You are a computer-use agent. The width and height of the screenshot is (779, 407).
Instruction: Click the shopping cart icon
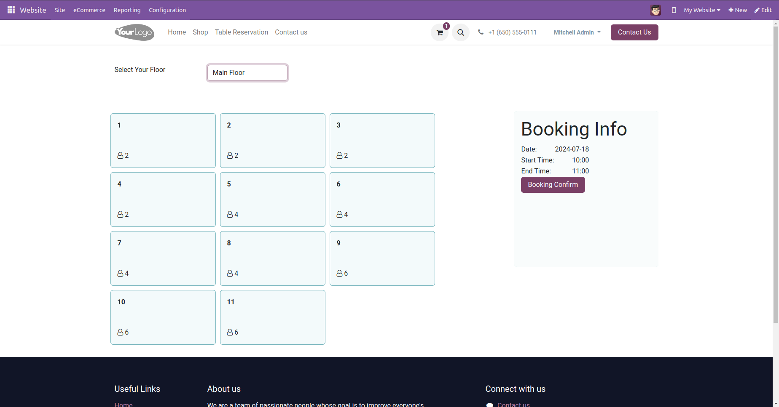[x=440, y=32]
